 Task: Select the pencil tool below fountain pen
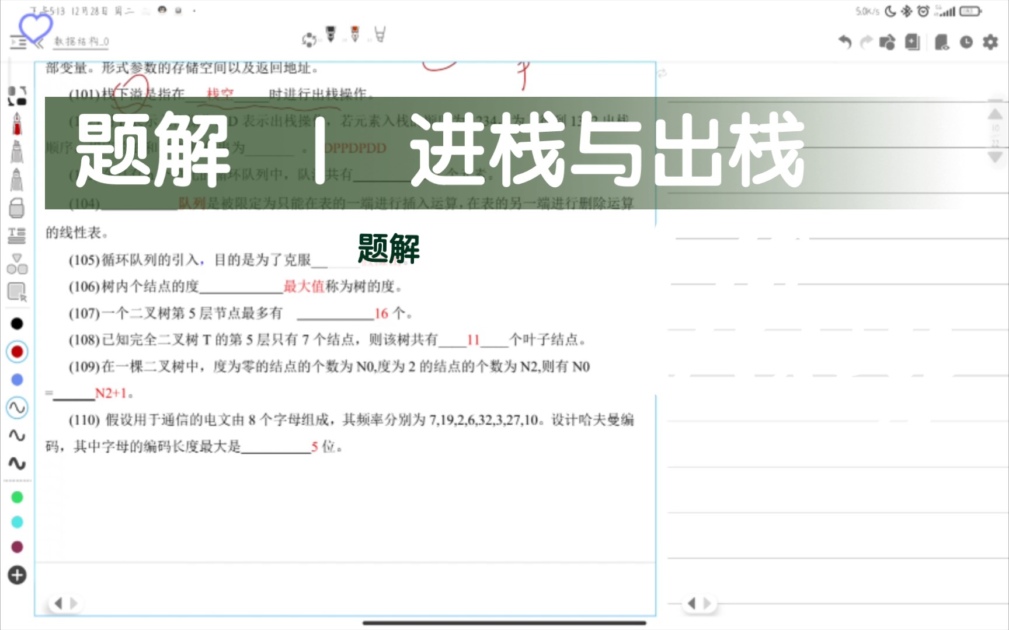(17, 151)
